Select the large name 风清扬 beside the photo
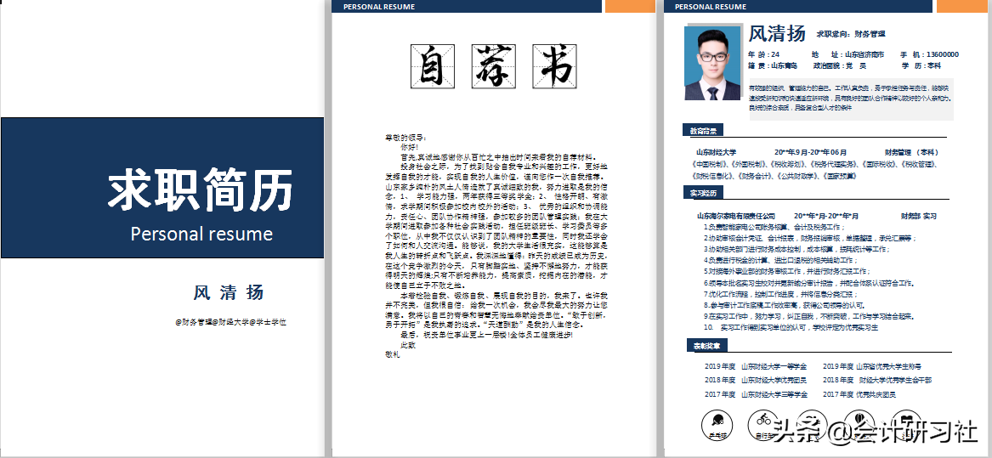This screenshot has width=992, height=458. pos(777,33)
